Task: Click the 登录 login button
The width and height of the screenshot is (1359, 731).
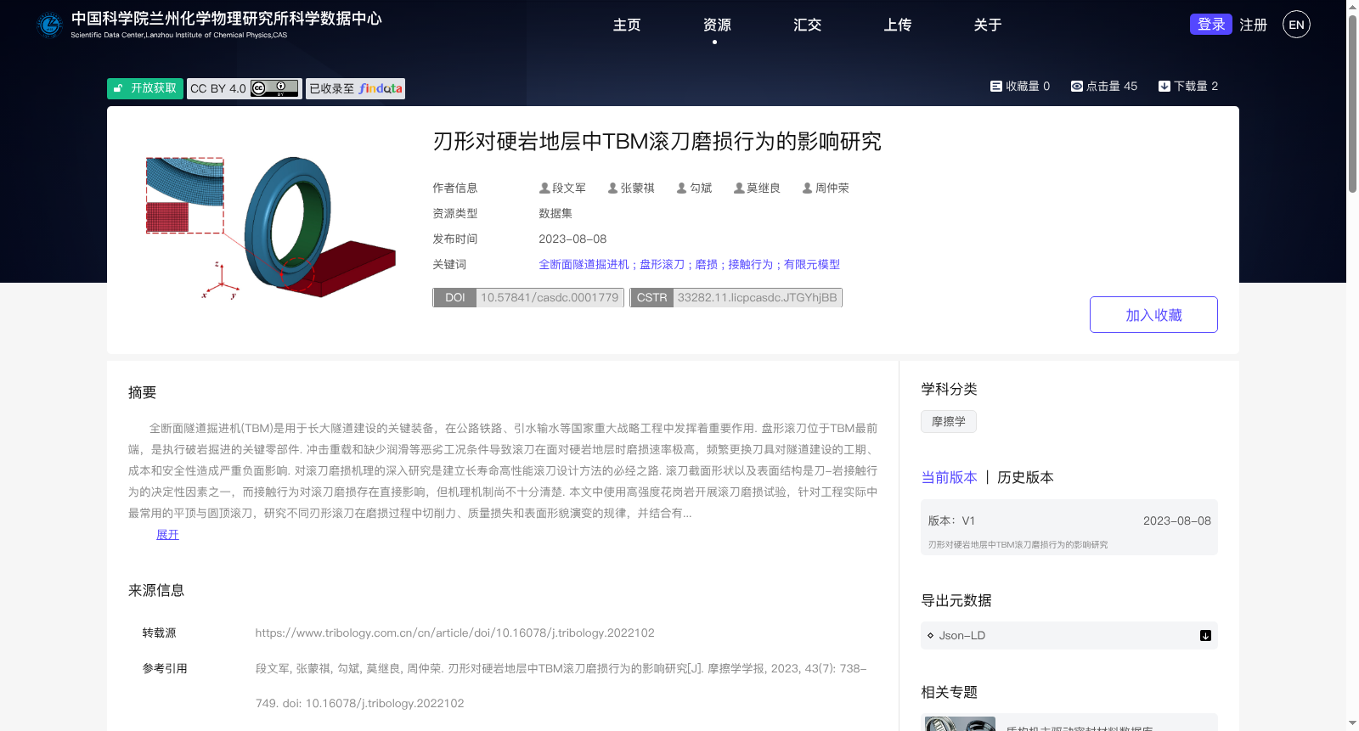Action: point(1210,25)
